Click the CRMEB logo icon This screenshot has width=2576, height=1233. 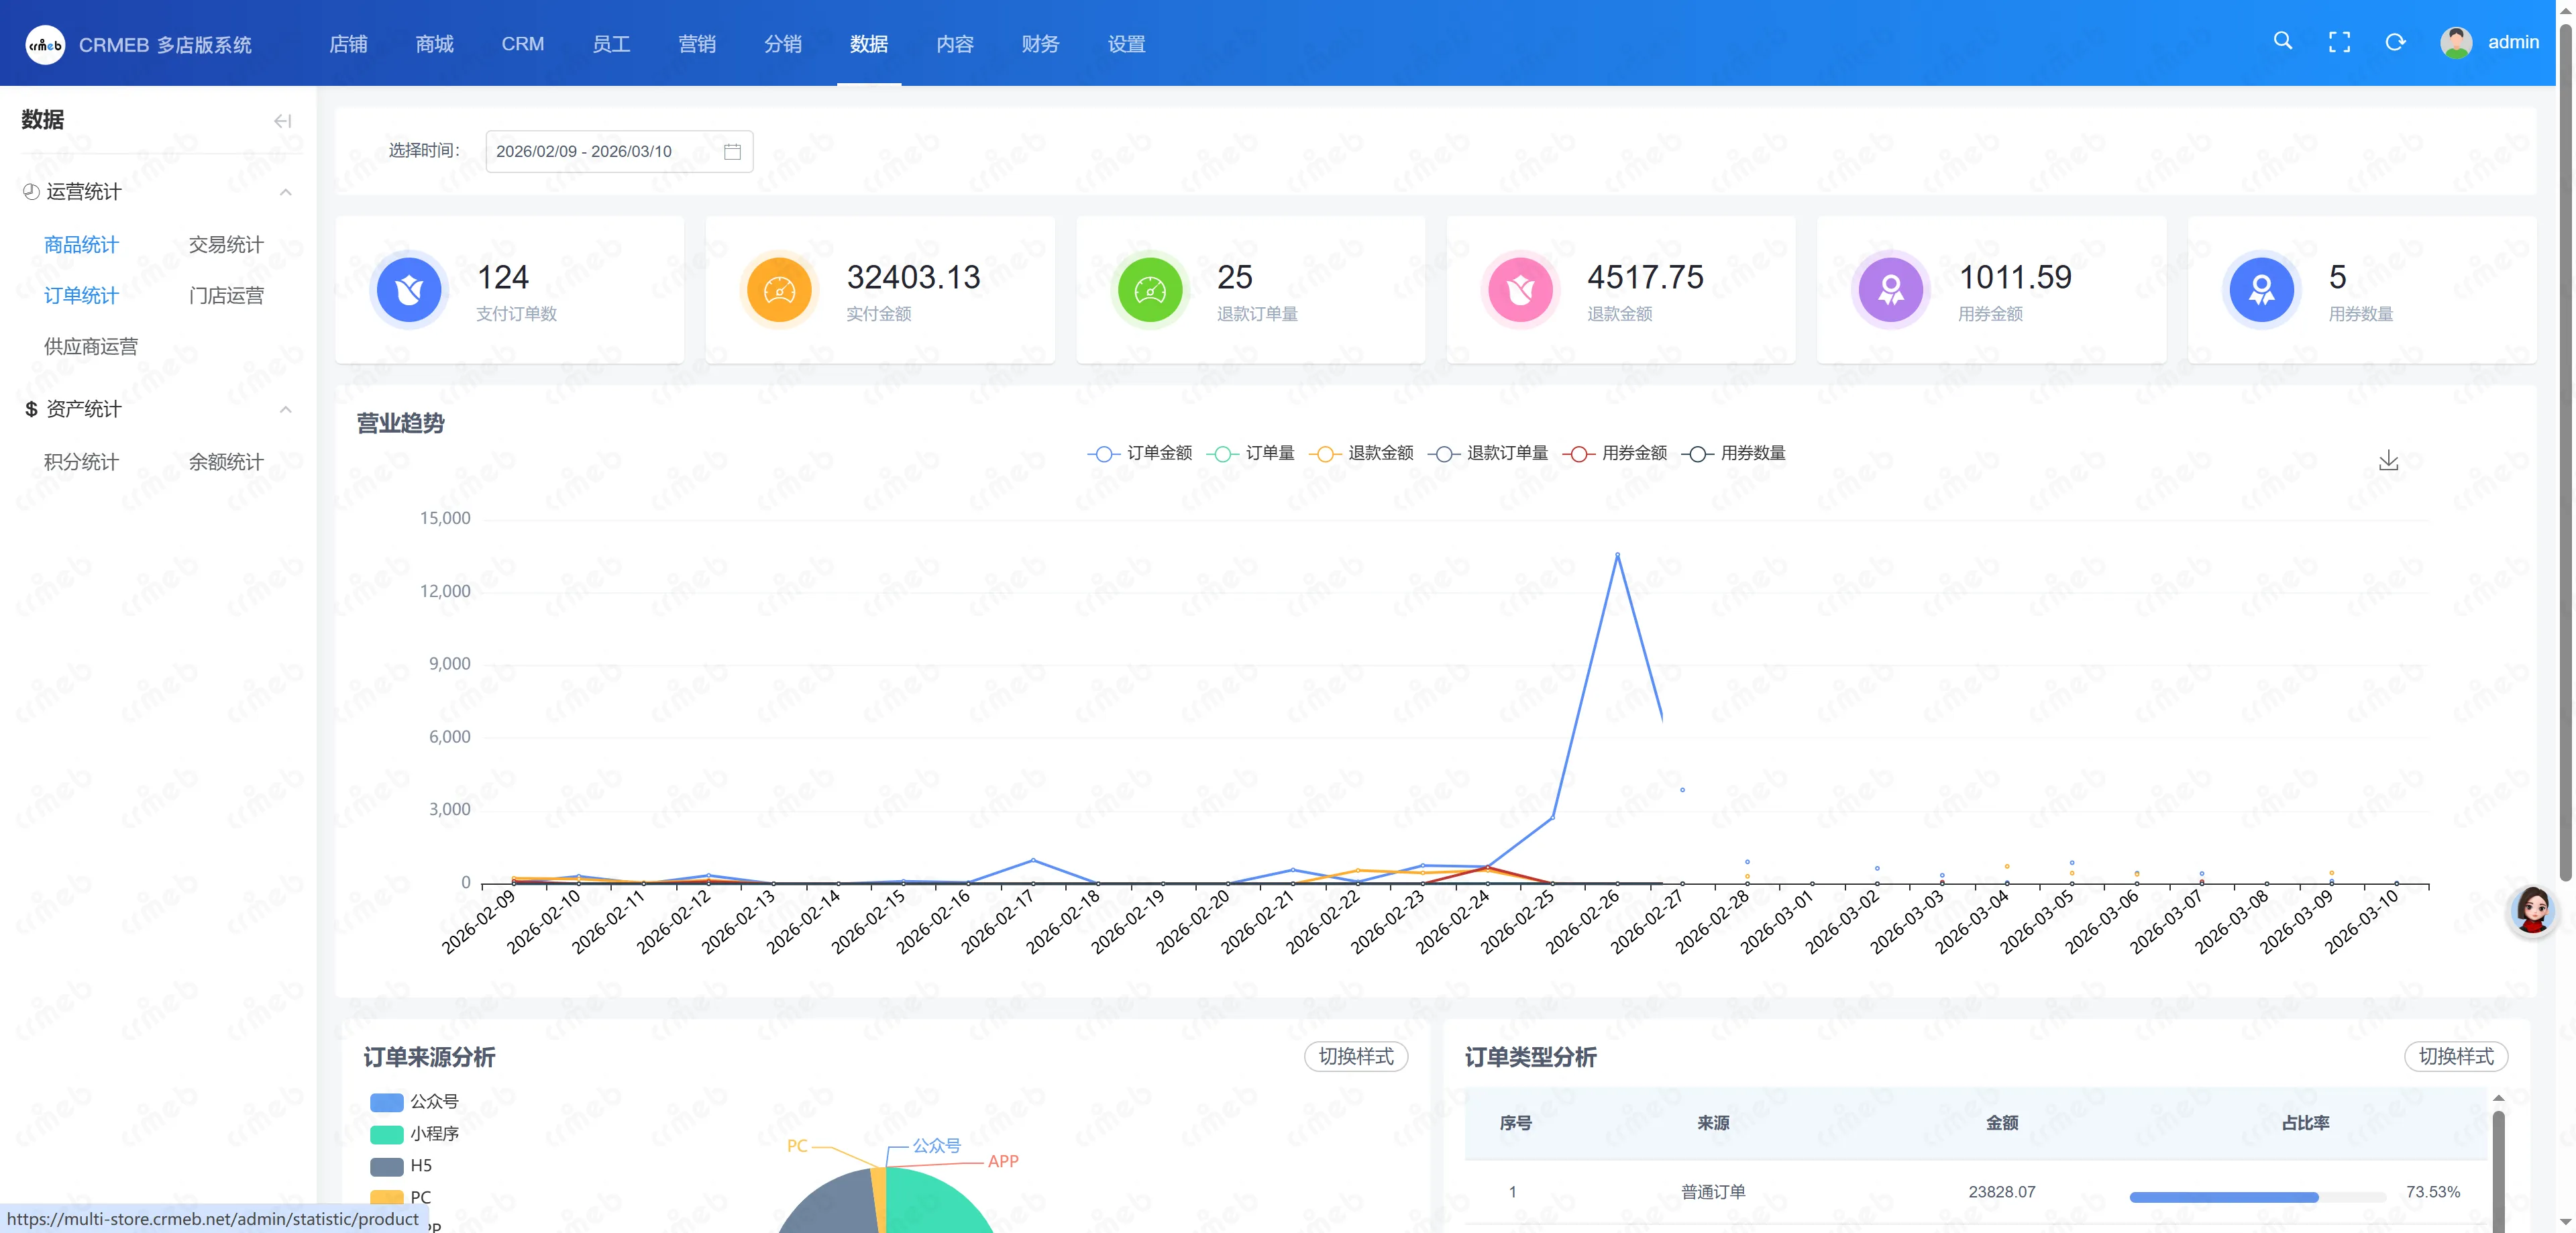45,44
